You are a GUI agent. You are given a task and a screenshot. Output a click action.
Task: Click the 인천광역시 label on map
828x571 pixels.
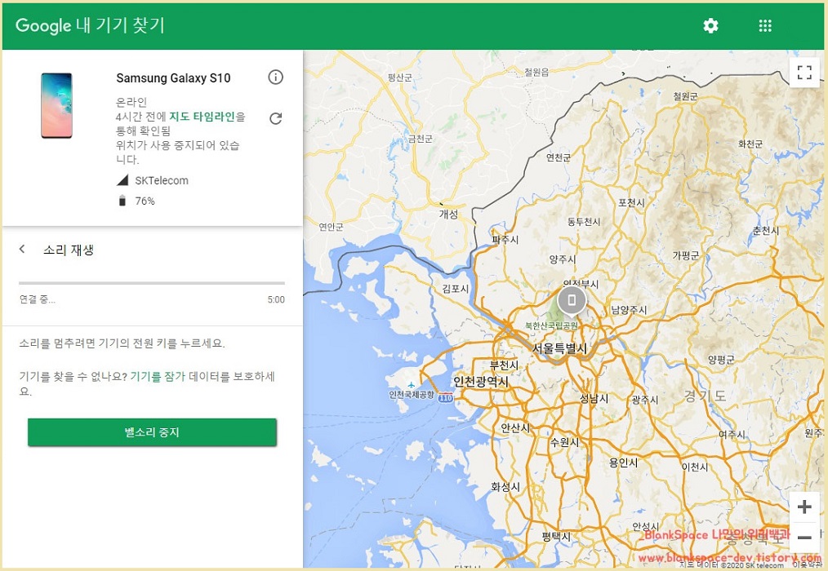[x=480, y=382]
